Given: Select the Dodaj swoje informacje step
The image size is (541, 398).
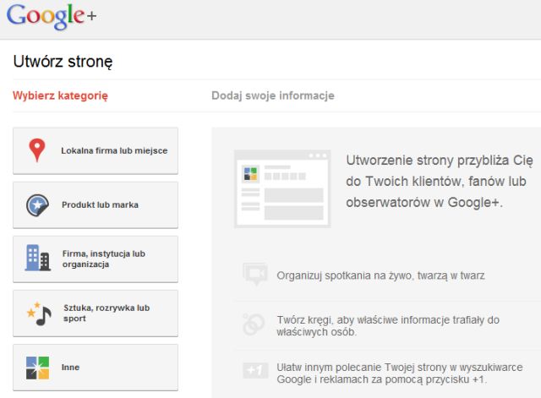Looking at the screenshot, I should coord(273,95).
